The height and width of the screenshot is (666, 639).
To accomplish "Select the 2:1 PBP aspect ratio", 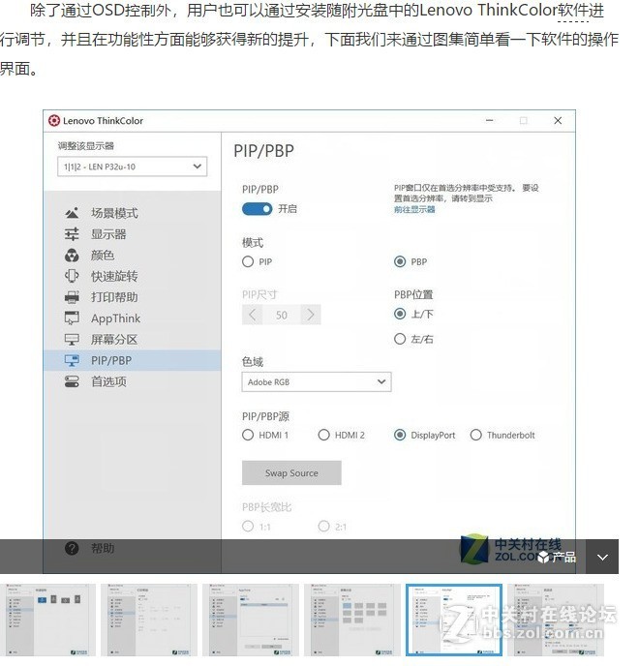I will (x=323, y=527).
